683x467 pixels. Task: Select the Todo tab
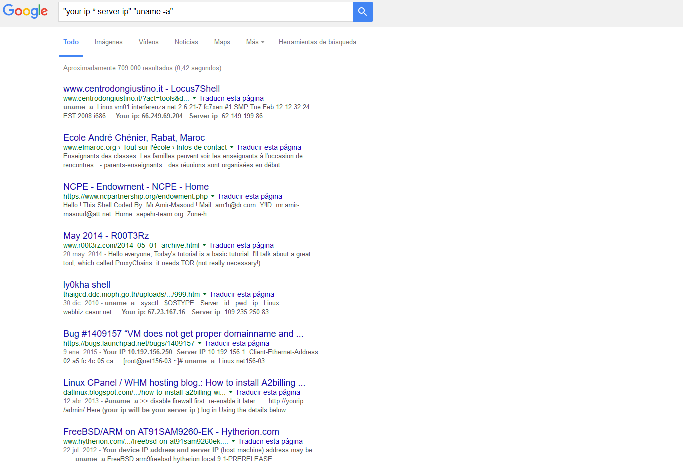[x=71, y=42]
